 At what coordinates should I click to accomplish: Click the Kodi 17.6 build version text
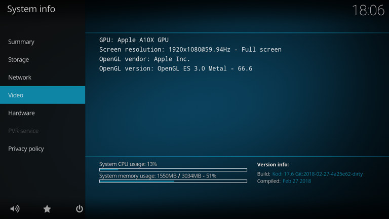(318, 174)
